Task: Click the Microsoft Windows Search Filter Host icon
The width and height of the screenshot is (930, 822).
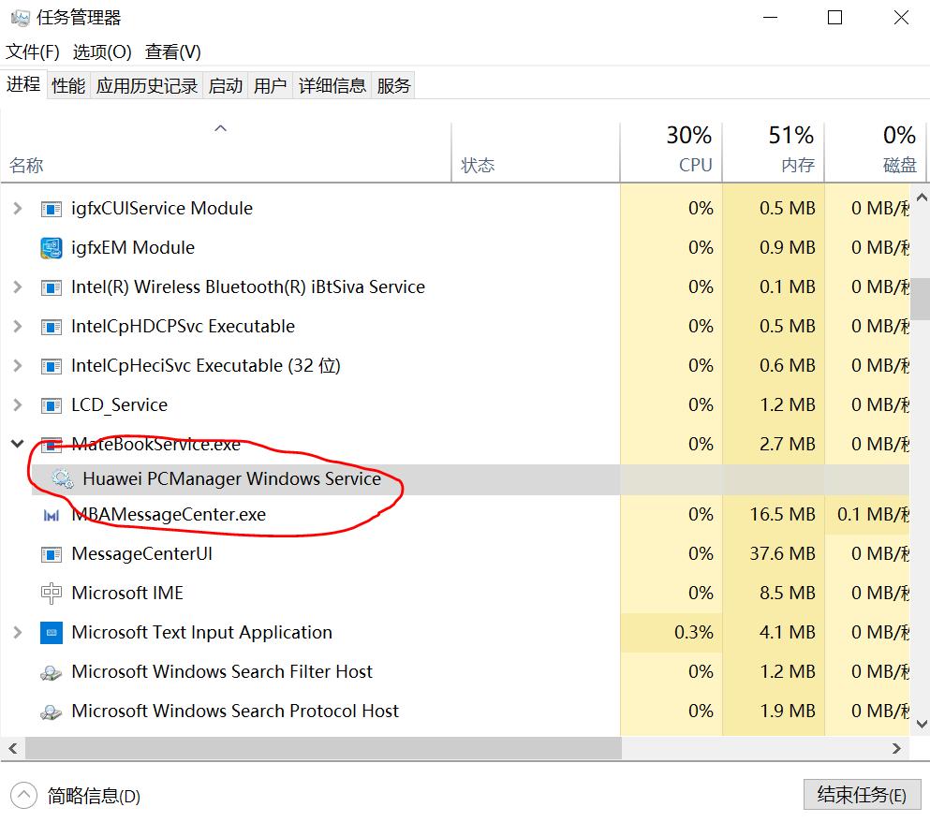Action: tap(51, 672)
